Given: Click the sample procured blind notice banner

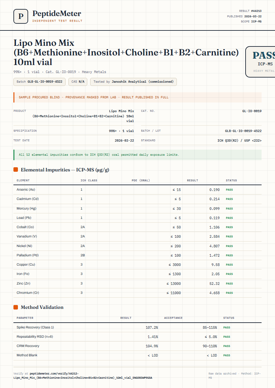Looking at the screenshot, I should (137, 97).
